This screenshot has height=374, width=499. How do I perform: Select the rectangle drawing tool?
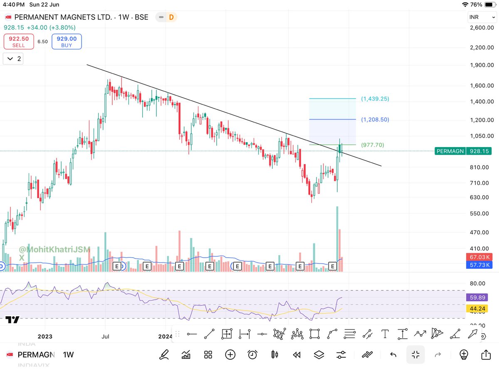click(x=314, y=334)
